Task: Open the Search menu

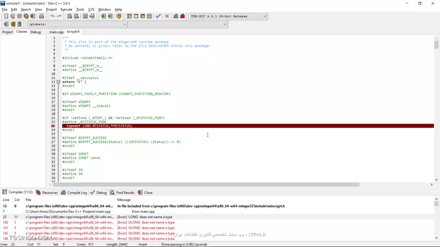Action: 25,9
